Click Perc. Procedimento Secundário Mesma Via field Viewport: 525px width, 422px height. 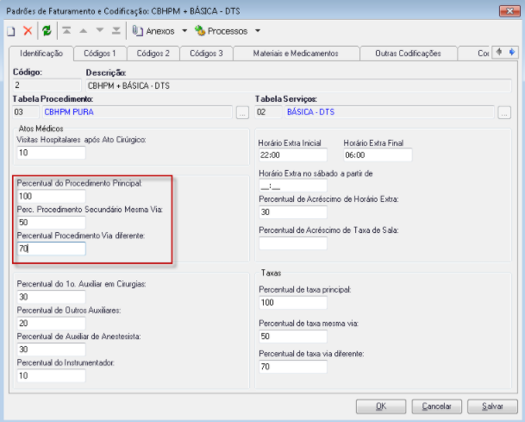tap(51, 223)
